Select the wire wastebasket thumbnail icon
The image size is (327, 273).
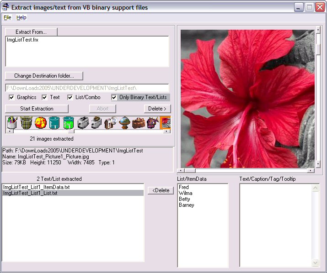point(27,122)
